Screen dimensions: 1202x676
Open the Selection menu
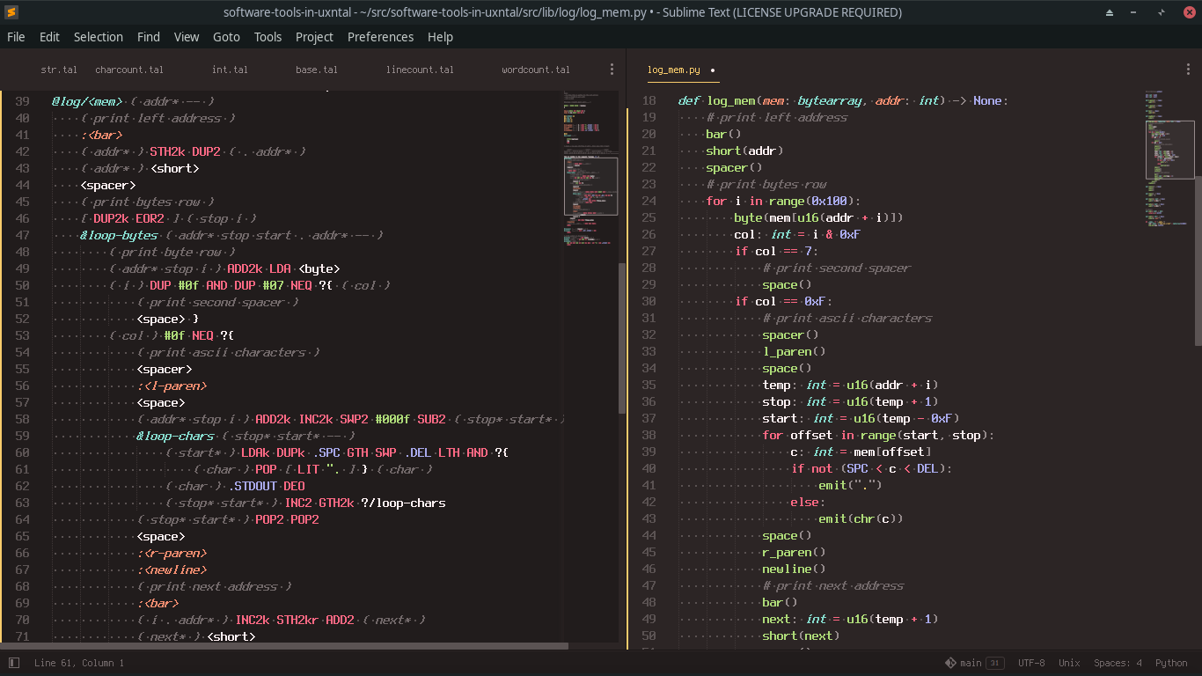pyautogui.click(x=99, y=37)
